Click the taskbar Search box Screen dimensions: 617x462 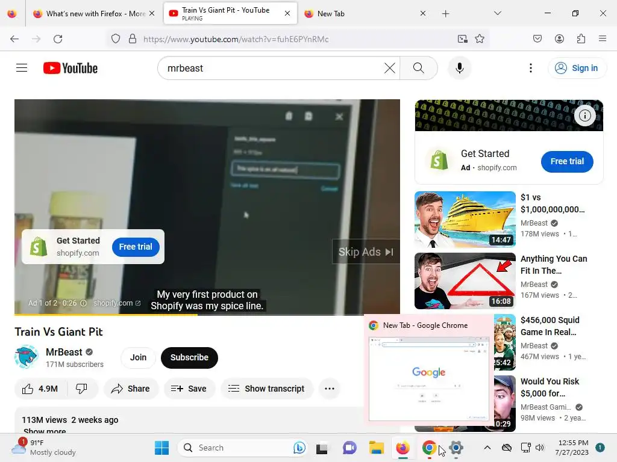pos(242,448)
